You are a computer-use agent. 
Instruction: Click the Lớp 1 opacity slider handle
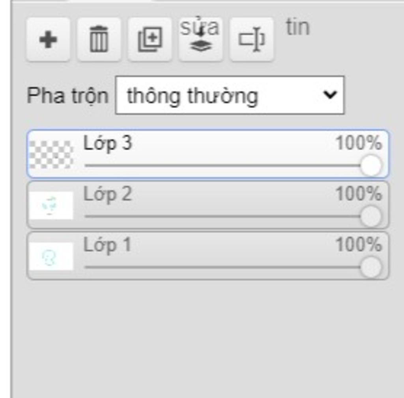point(371,267)
